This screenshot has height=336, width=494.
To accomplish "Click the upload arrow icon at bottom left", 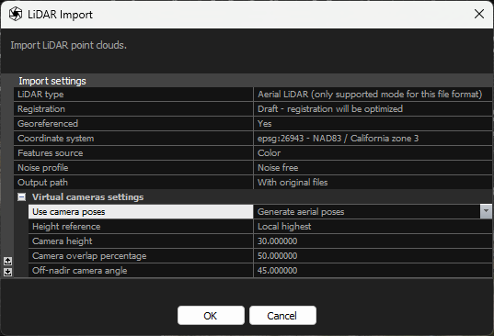I will pyautogui.click(x=8, y=261).
